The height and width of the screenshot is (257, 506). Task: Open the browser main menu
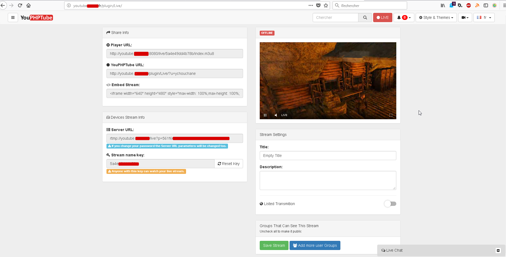(x=504, y=5)
